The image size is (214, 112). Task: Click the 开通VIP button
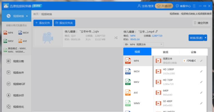[x=164, y=6]
